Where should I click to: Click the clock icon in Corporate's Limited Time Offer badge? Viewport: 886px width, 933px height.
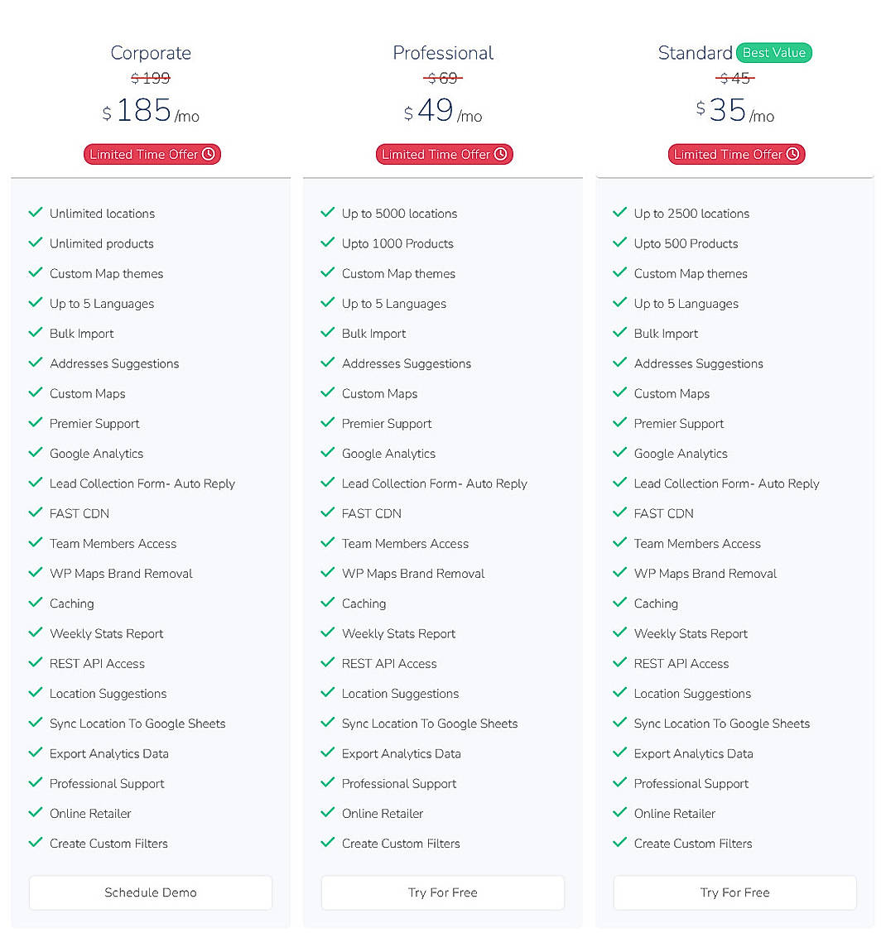(x=209, y=154)
